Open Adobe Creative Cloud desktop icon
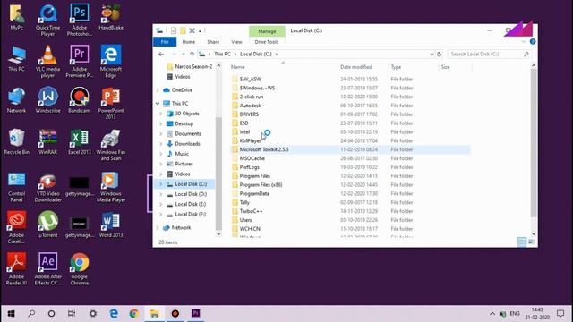Image resolution: width=573 pixels, height=322 pixels. click(x=16, y=226)
